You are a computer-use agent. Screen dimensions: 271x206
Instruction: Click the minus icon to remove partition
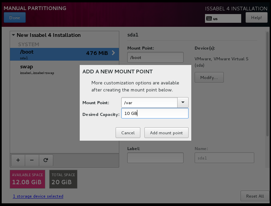click(x=32, y=160)
